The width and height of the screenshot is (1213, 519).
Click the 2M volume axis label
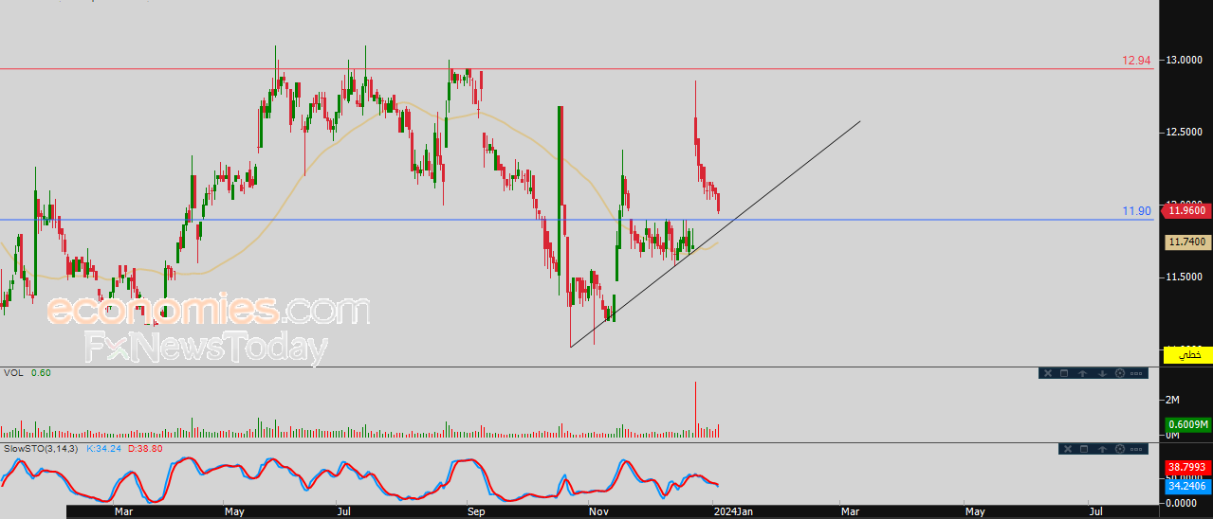click(1172, 400)
